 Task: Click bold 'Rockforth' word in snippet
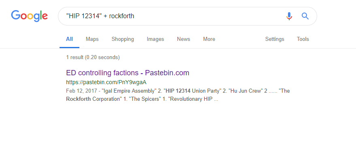78,99
